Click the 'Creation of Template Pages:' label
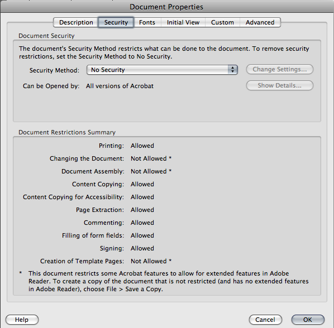 [82, 261]
